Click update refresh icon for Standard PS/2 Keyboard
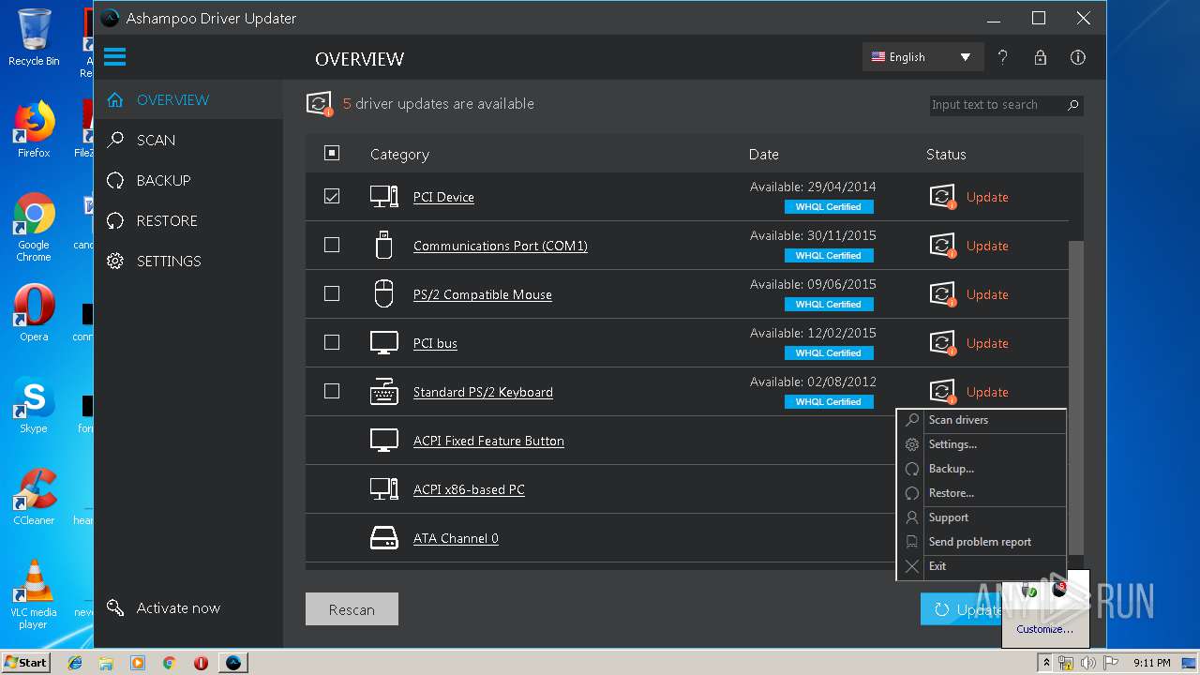This screenshot has width=1200, height=675. pyautogui.click(x=942, y=392)
